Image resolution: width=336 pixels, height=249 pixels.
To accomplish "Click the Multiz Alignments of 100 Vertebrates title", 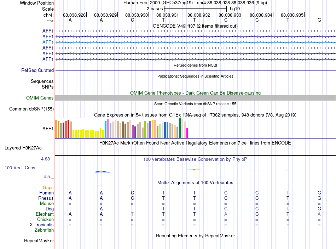I will pyautogui.click(x=195, y=183).
